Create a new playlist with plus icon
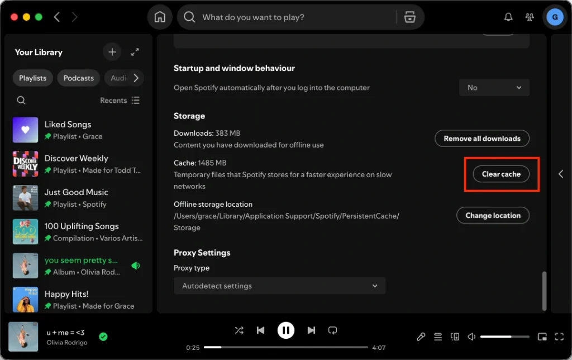The height and width of the screenshot is (360, 572). coord(112,52)
